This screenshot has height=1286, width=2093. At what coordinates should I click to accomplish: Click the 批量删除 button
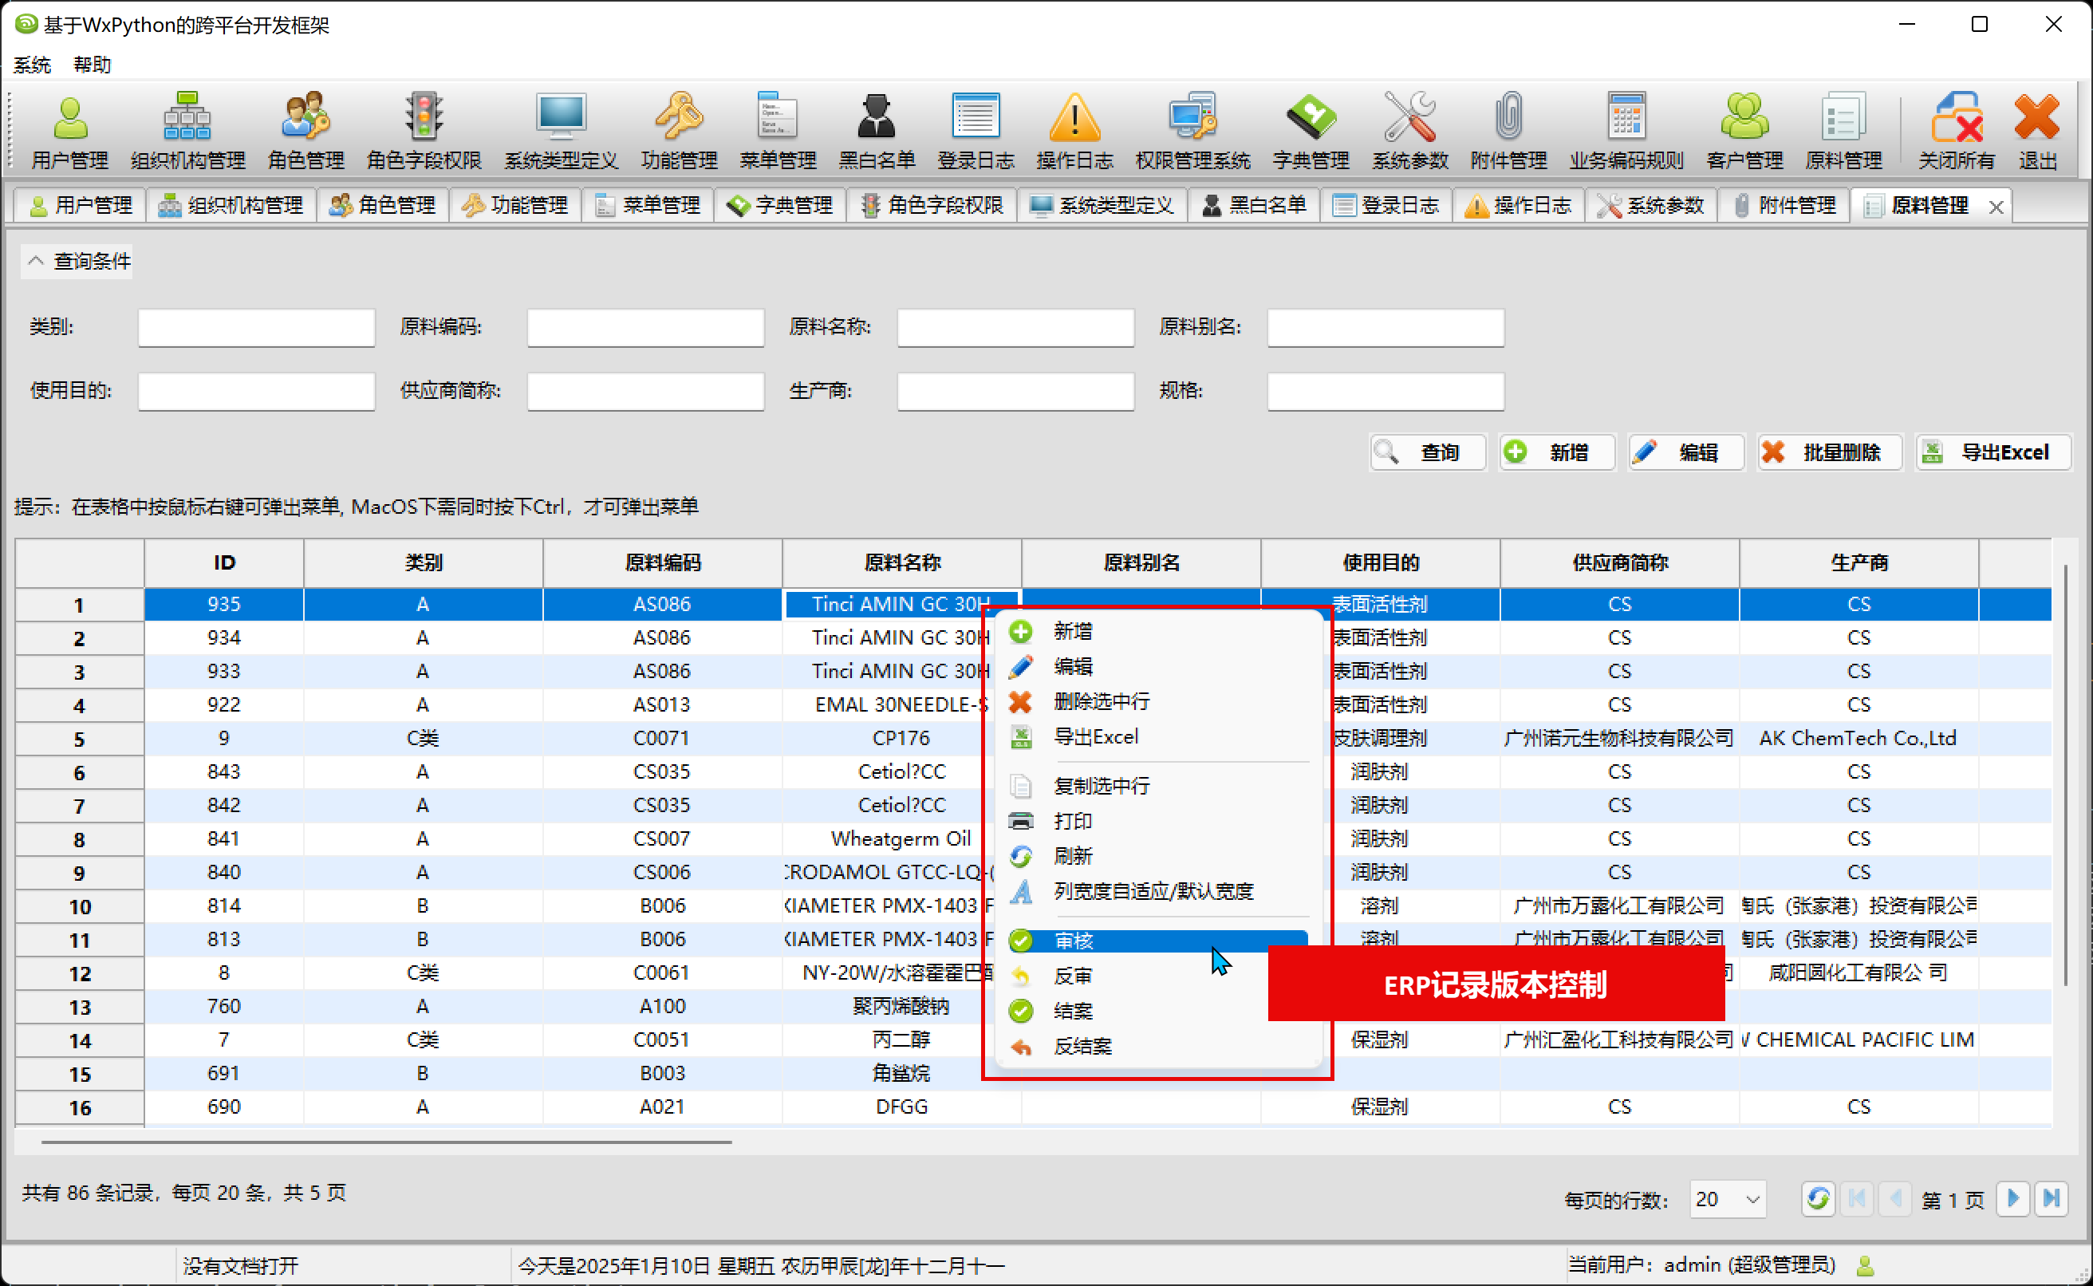click(1829, 452)
